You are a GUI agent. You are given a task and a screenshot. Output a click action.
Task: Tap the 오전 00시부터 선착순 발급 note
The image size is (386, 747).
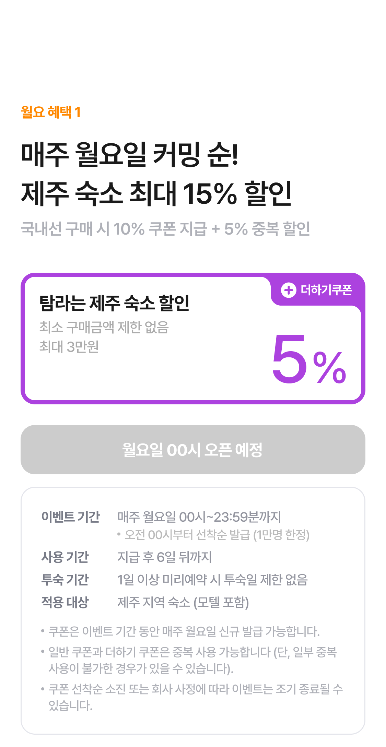point(217,535)
